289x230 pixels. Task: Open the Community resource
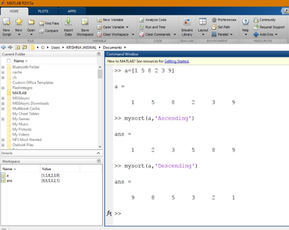(264, 20)
